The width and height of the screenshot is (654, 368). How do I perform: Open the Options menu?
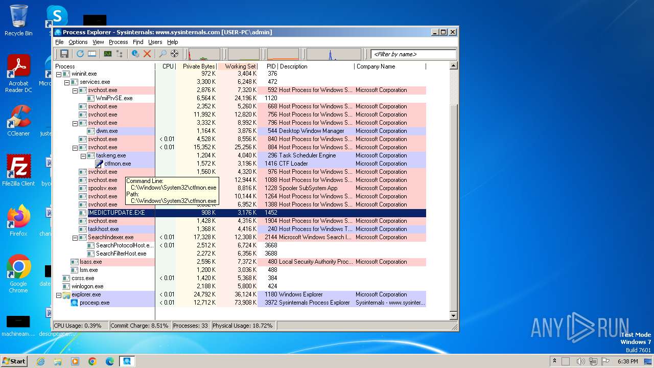point(78,42)
